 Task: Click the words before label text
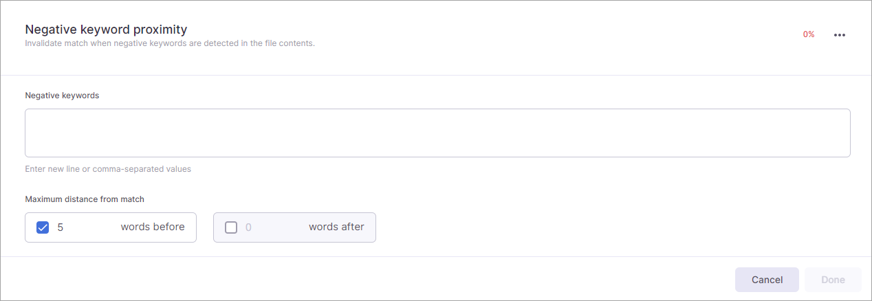coord(153,227)
